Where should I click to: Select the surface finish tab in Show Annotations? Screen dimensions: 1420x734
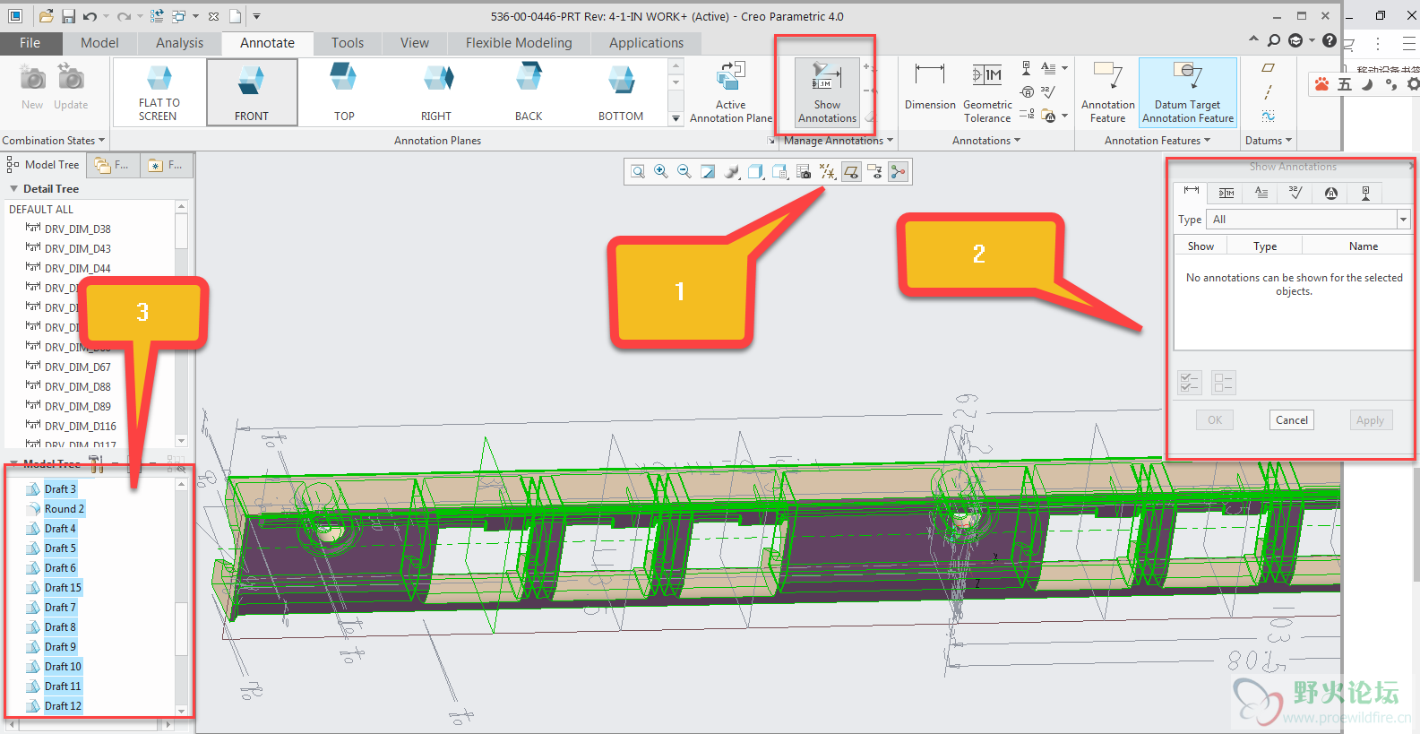coord(1295,193)
